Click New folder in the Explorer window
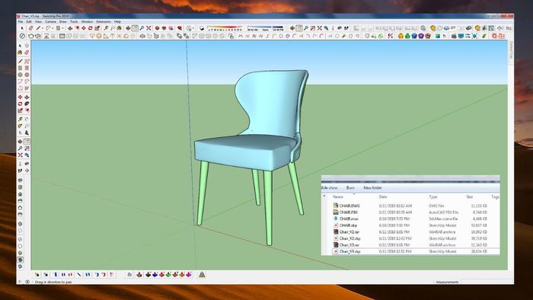The image size is (533, 300). [372, 187]
